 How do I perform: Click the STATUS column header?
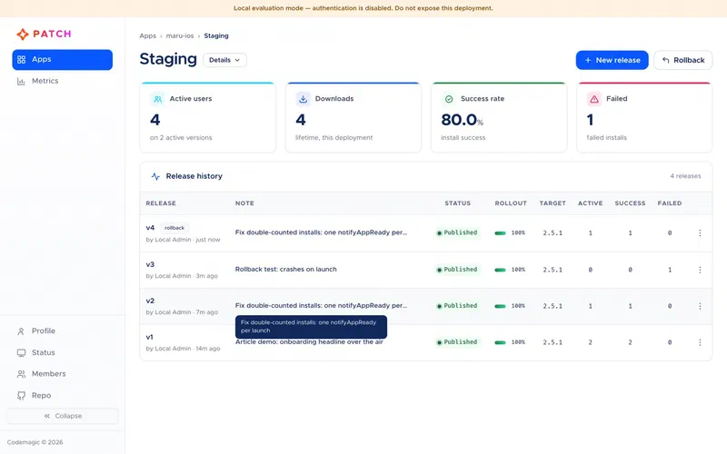458,203
